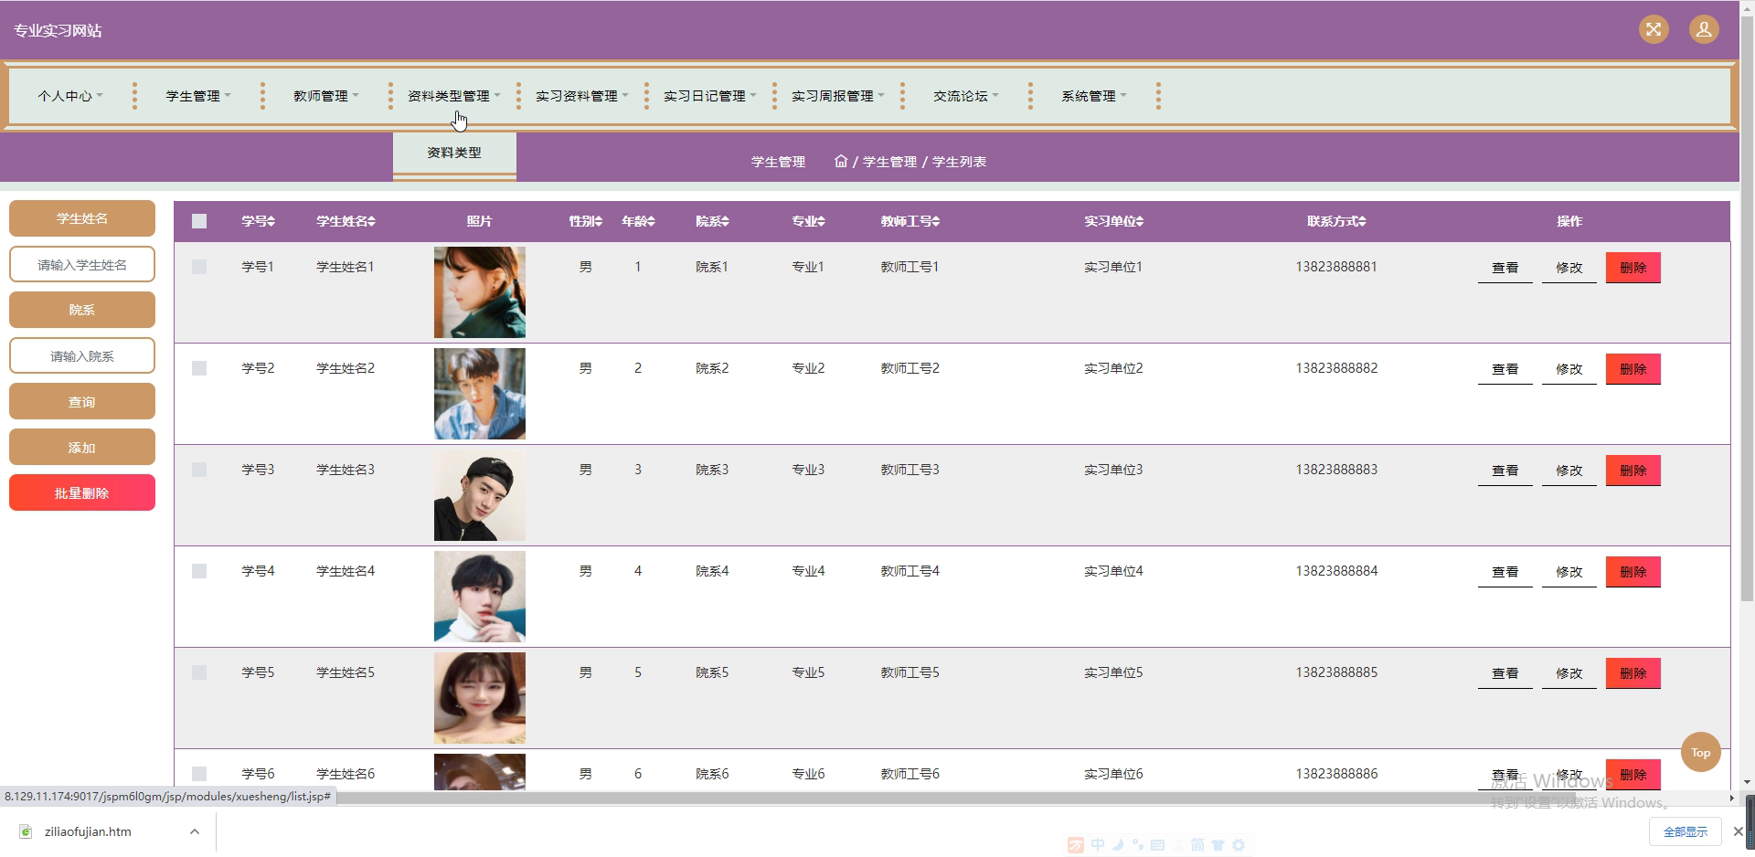Open download options arrow for ziliaofujian.htm

[194, 831]
